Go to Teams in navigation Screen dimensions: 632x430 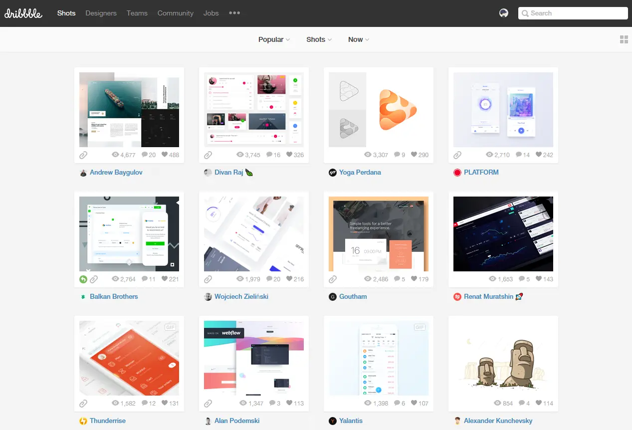click(137, 13)
